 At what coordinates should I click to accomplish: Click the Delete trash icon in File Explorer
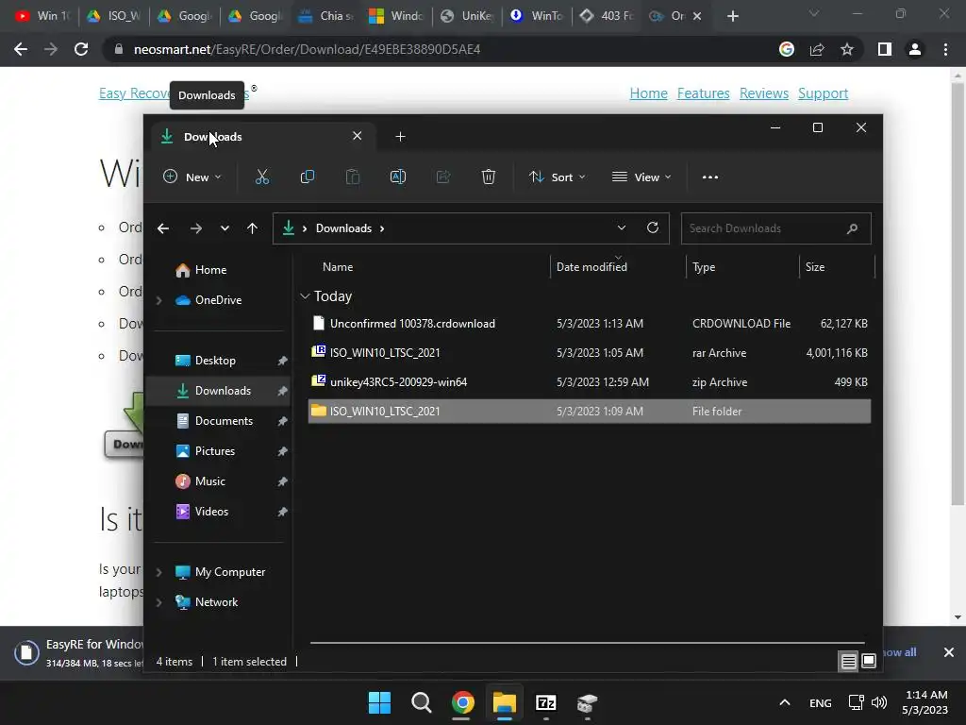pos(488,177)
